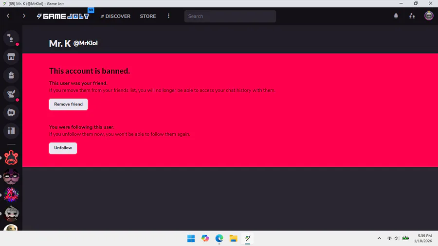Open the three-dot more options menu
This screenshot has height=246, width=438.
click(x=168, y=16)
